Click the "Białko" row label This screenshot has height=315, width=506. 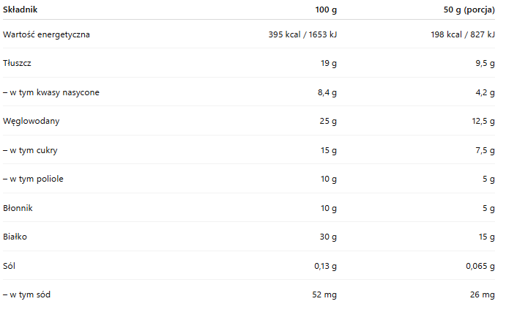click(x=15, y=237)
